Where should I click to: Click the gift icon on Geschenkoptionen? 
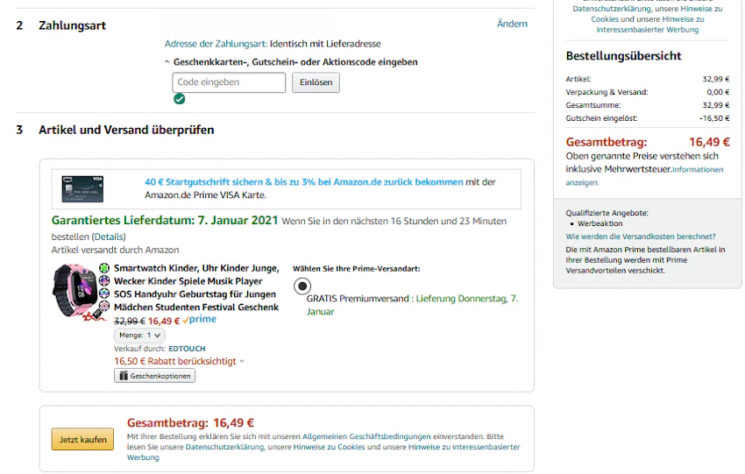[x=124, y=376]
